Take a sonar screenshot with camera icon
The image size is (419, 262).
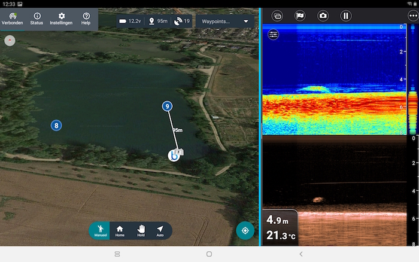[323, 16]
